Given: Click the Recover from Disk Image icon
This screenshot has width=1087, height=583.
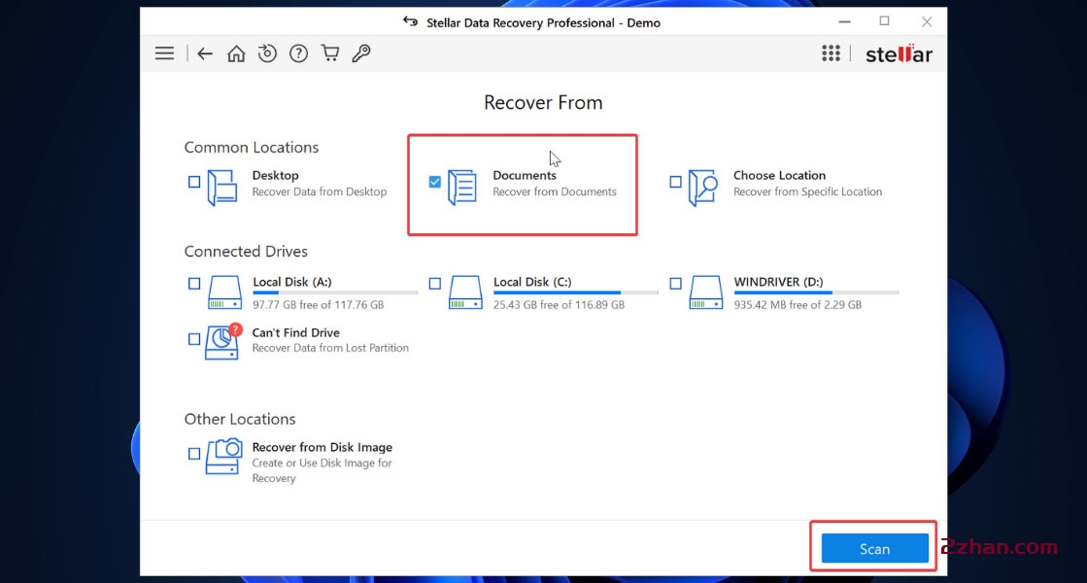Looking at the screenshot, I should 222,457.
